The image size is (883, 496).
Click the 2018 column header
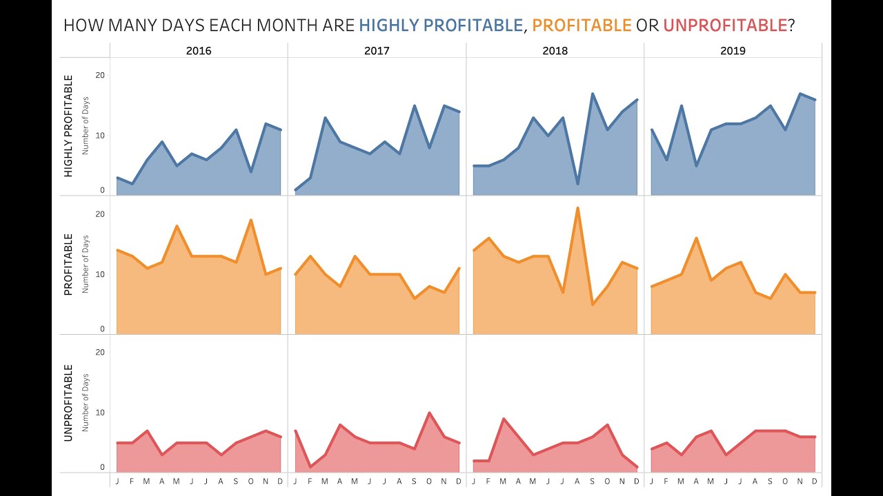click(x=555, y=51)
